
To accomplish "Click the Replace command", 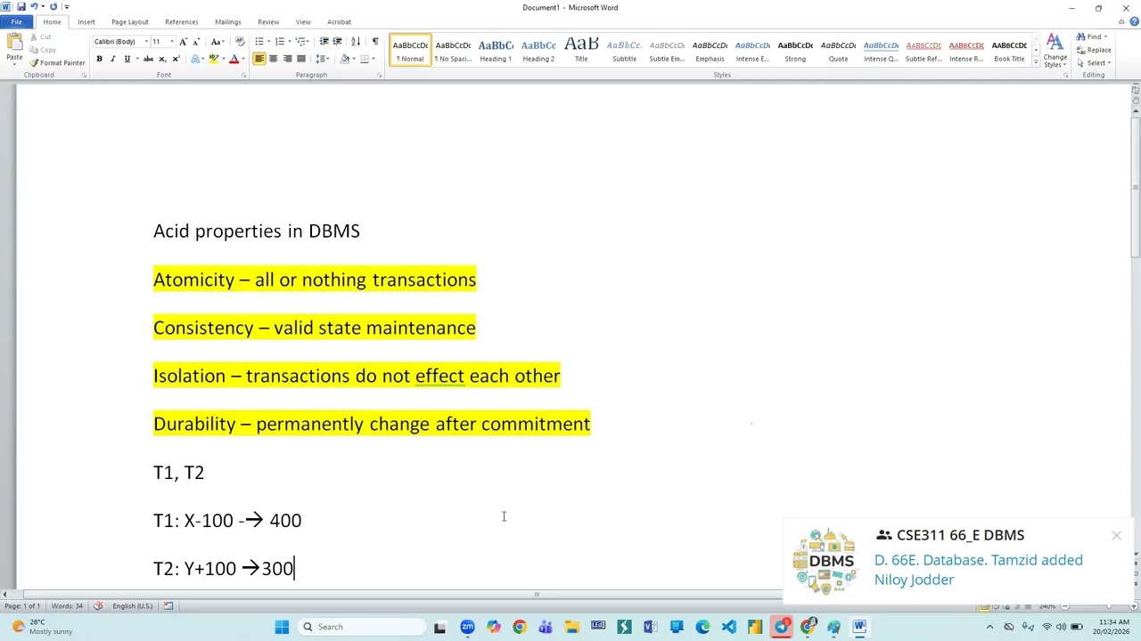I will (x=1094, y=50).
